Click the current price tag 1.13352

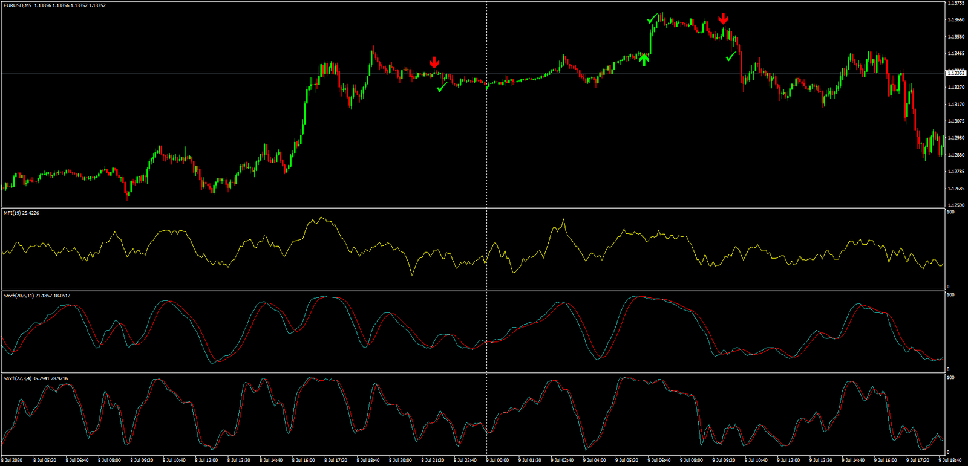tap(956, 73)
